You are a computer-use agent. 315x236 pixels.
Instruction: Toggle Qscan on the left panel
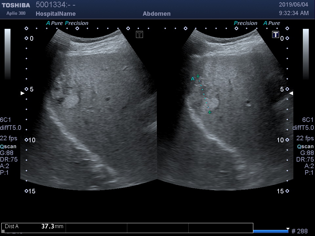coord(9,147)
